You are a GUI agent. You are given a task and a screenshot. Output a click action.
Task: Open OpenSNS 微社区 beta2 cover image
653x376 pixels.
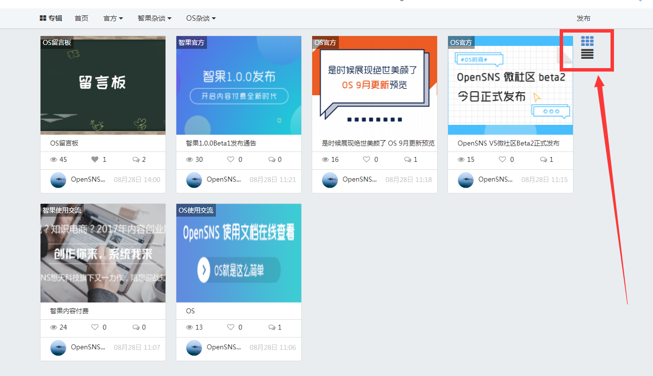click(x=510, y=85)
